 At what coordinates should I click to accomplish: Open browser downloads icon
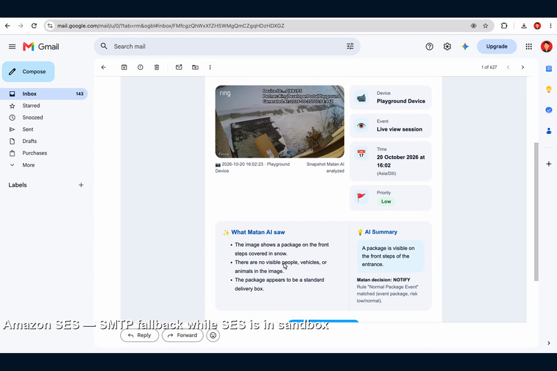pyautogui.click(x=524, y=26)
